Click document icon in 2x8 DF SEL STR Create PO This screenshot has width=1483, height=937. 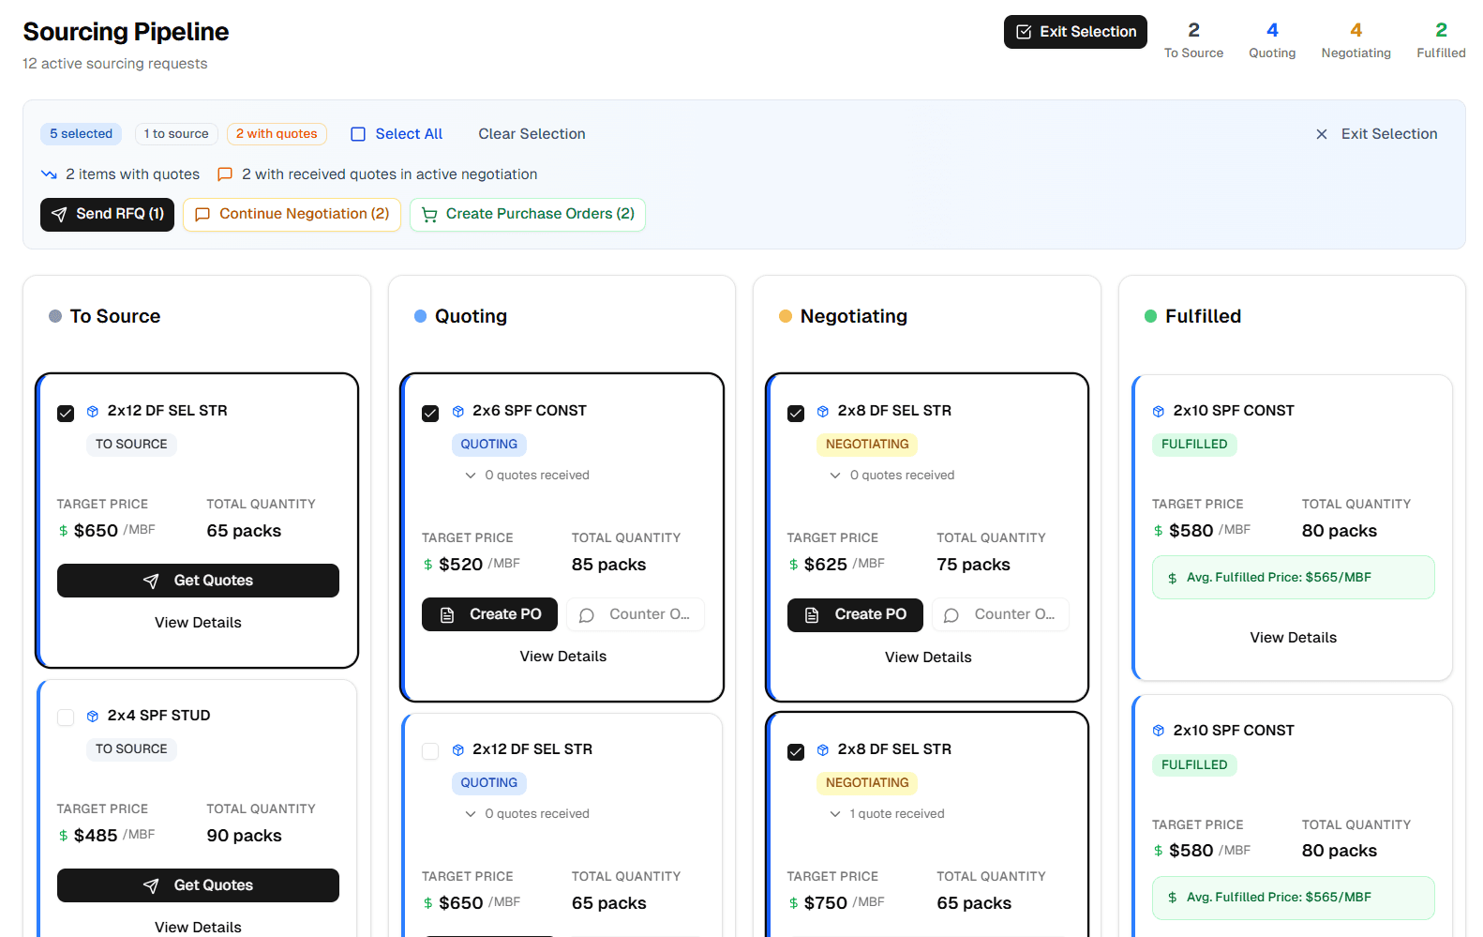(x=812, y=615)
